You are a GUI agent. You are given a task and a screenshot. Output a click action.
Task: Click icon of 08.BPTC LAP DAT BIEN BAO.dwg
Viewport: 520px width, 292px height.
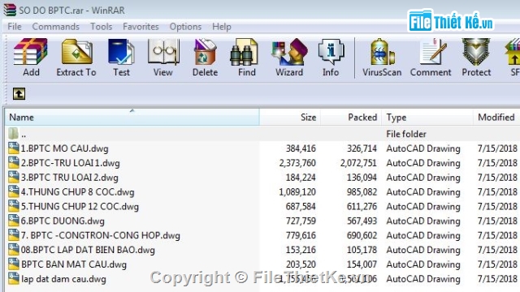(x=14, y=250)
